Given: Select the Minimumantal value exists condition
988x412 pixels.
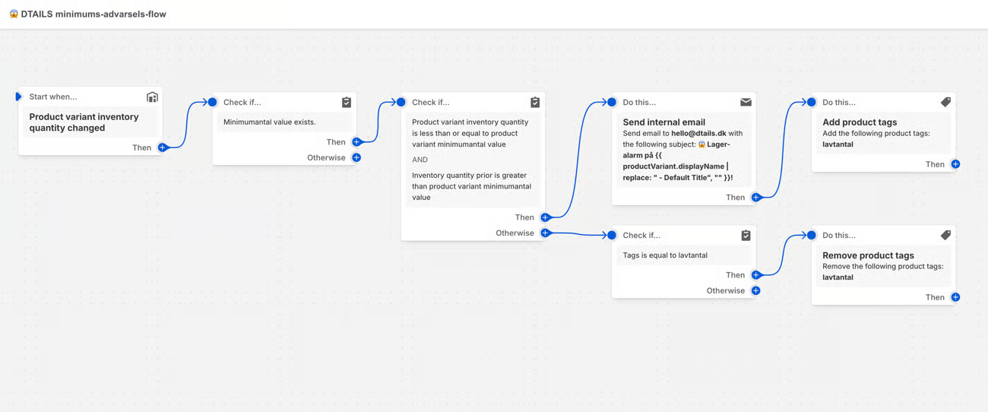Looking at the screenshot, I should [x=270, y=122].
